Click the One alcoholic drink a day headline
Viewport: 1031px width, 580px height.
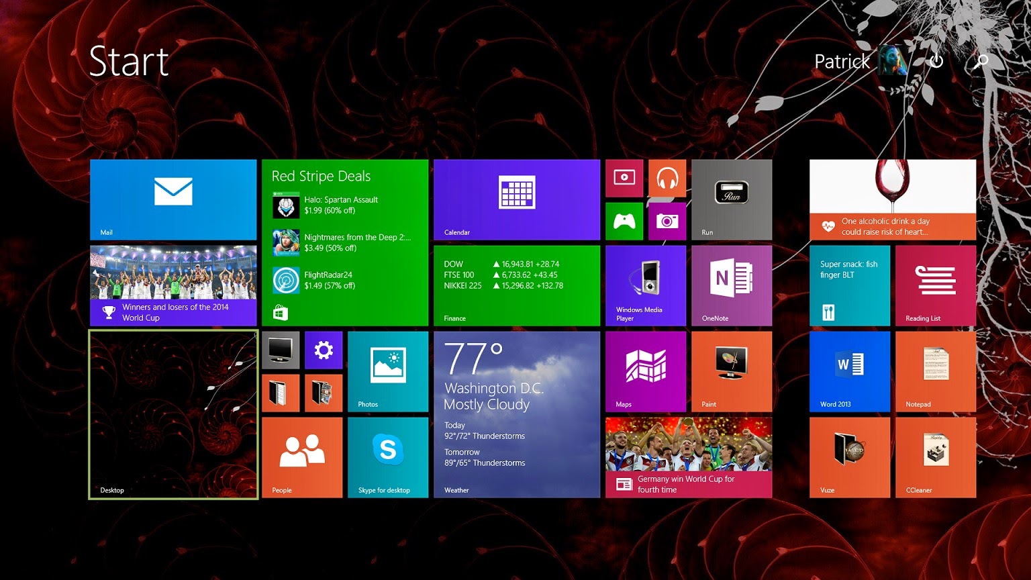coord(886,226)
